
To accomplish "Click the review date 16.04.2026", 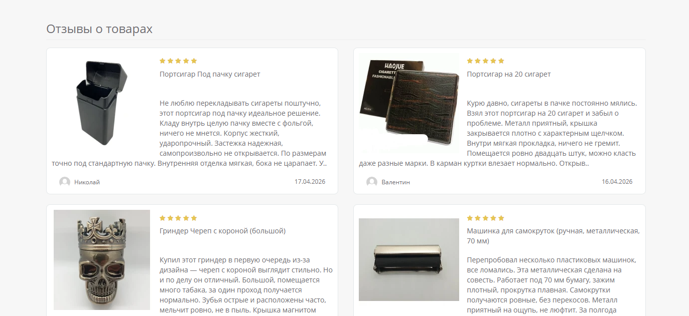I will tap(617, 182).
